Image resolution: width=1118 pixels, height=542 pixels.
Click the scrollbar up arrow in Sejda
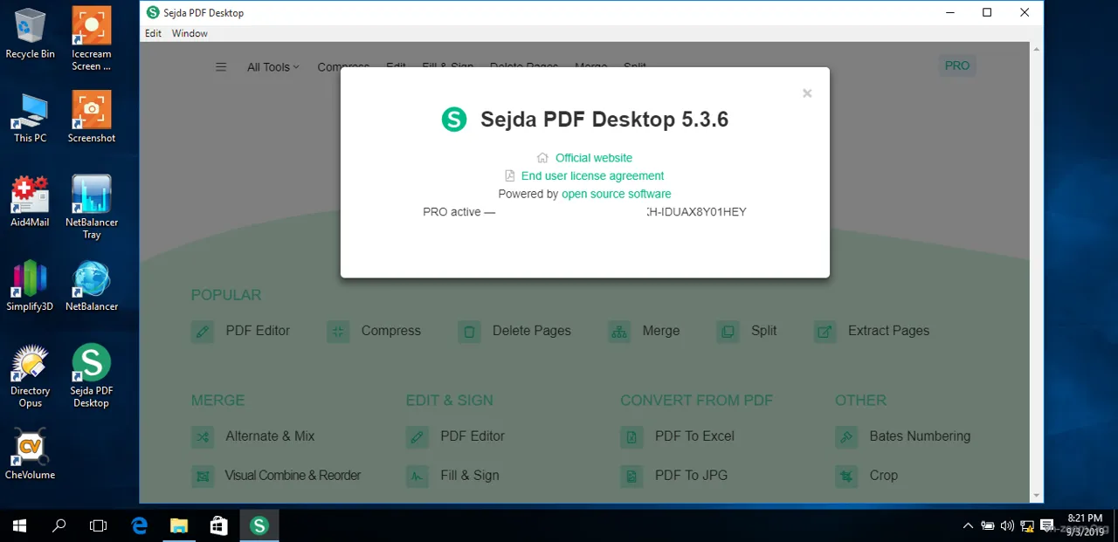1037,49
